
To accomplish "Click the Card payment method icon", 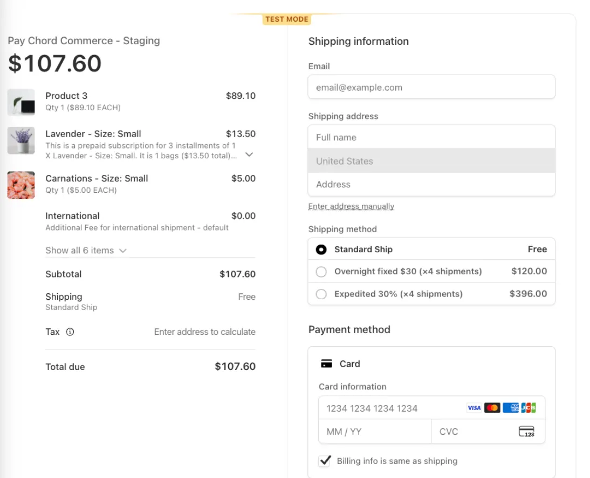I will [x=326, y=364].
